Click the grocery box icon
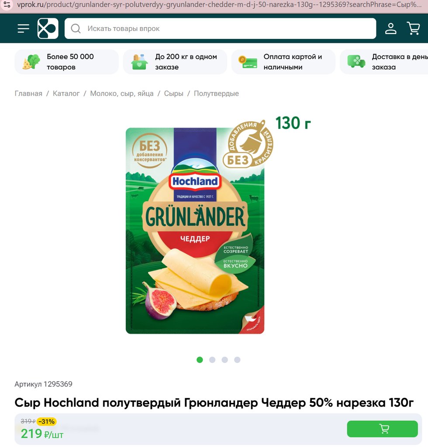 click(x=139, y=62)
